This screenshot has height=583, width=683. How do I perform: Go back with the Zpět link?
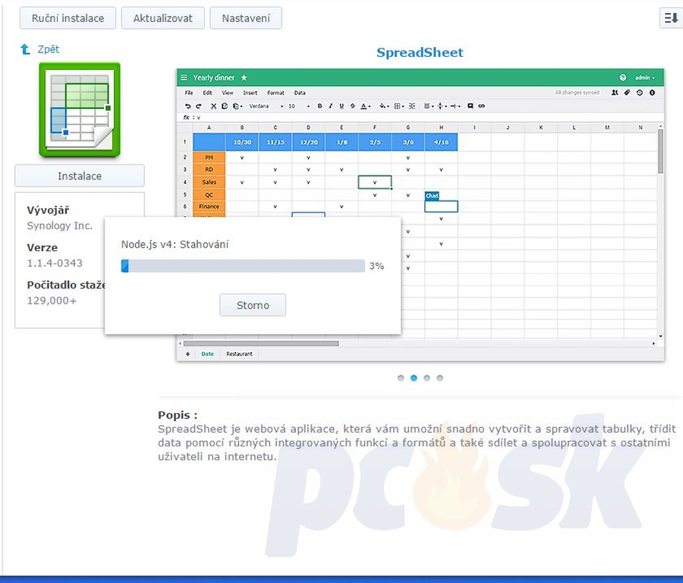(39, 49)
